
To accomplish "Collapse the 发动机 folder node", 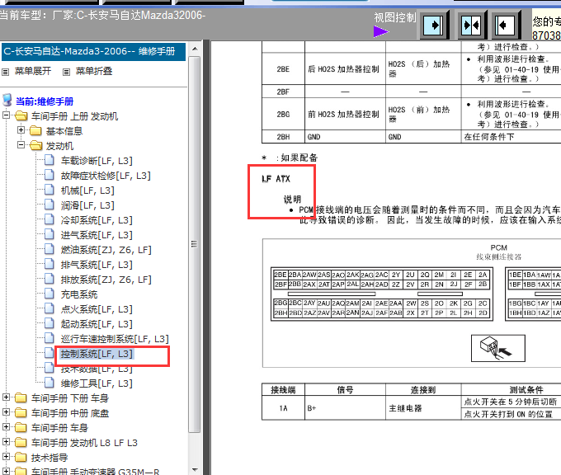I will click(x=21, y=145).
